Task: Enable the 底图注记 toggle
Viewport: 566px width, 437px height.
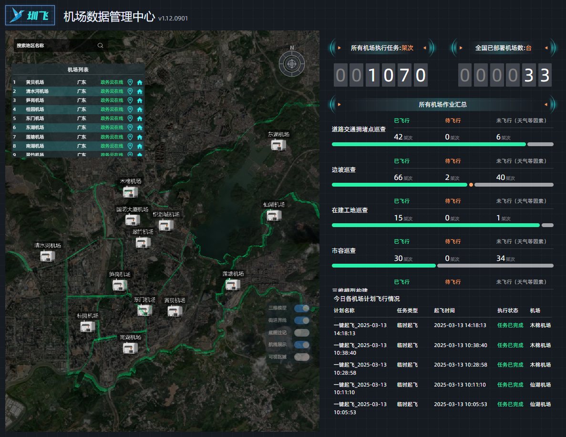Action: click(x=301, y=333)
